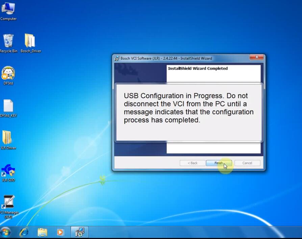Open the Computer desktop icon
Viewport: 302px width, 239px height.
click(8, 11)
